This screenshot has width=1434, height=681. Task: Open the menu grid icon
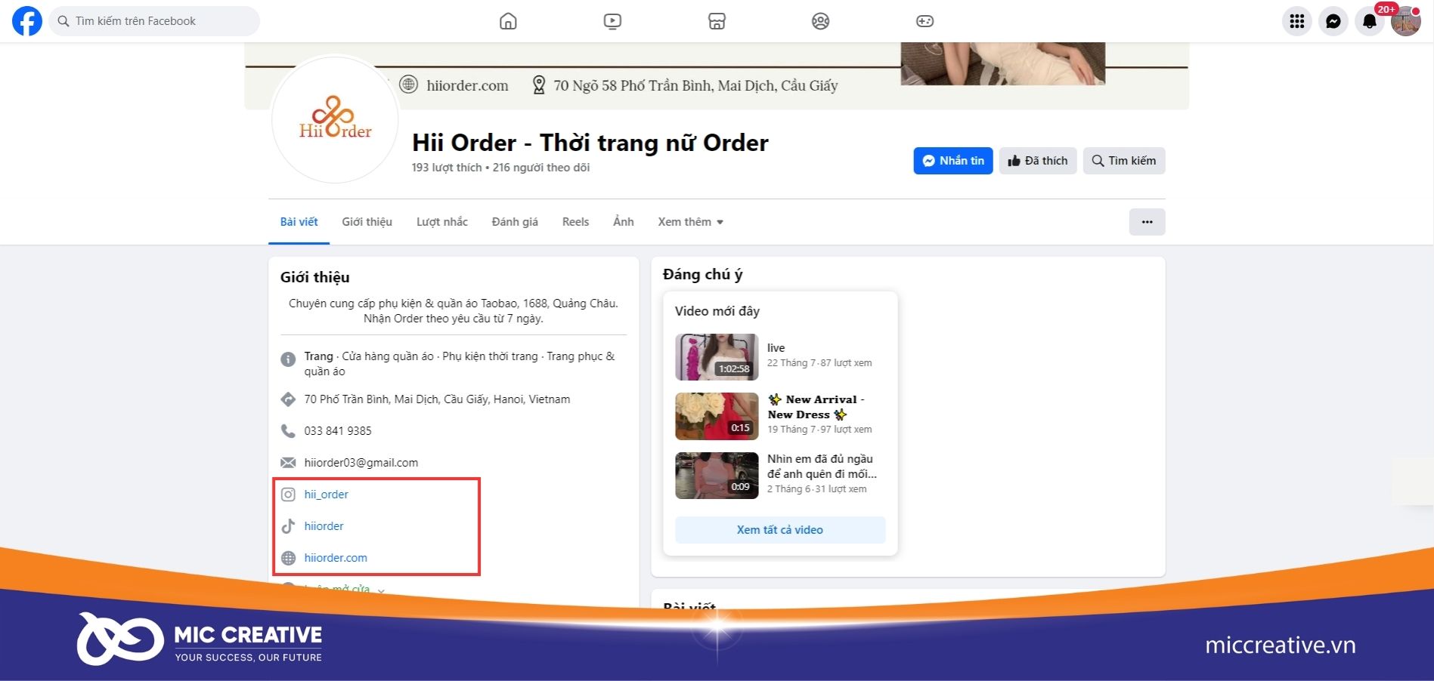coord(1297,21)
